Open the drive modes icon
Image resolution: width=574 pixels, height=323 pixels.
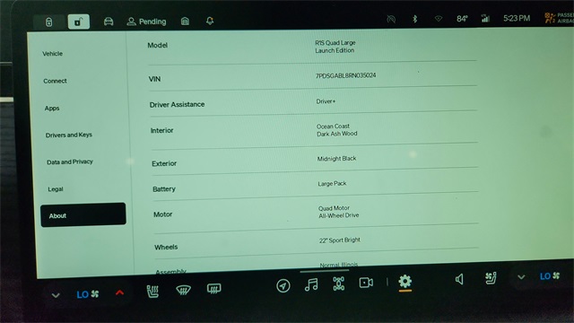click(x=339, y=284)
